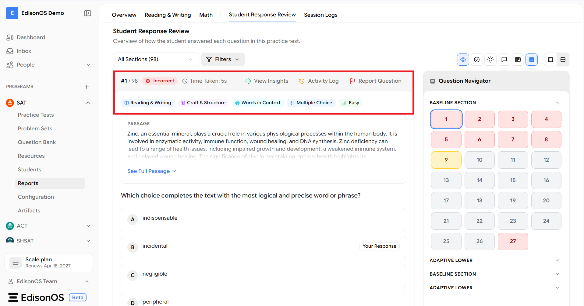The image size is (584, 306).
Task: Open the All Sections dropdown
Action: coord(155,59)
